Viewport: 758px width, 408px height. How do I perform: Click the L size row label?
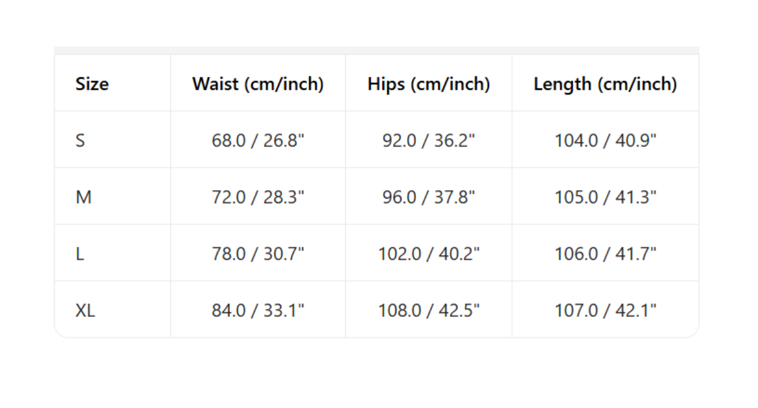[x=79, y=254]
